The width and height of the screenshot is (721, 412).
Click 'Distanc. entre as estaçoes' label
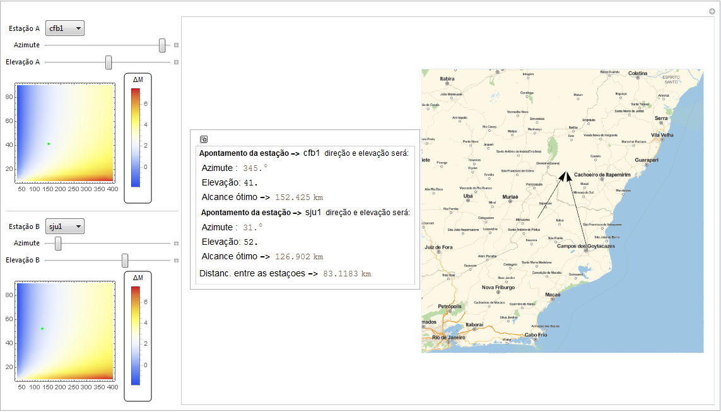point(252,274)
